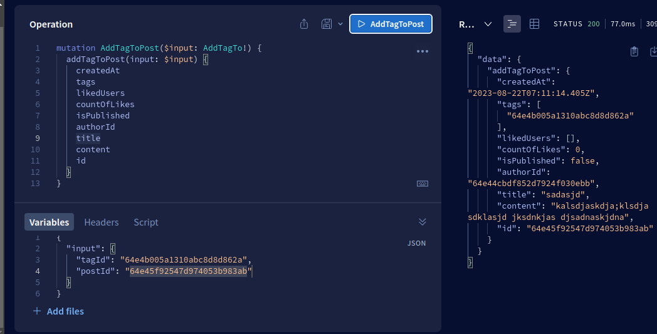This screenshot has width=657, height=334.
Task: Click the response title value "sadasjd"
Action: point(563,195)
